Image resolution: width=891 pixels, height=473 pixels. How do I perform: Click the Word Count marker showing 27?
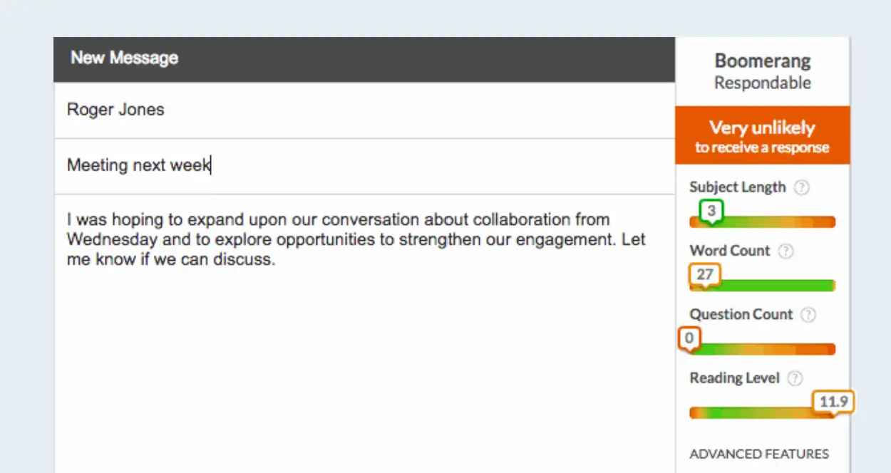(x=704, y=274)
